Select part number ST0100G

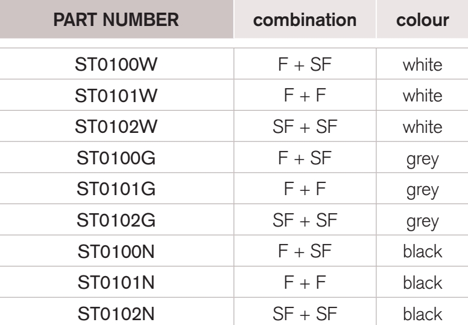116,158
